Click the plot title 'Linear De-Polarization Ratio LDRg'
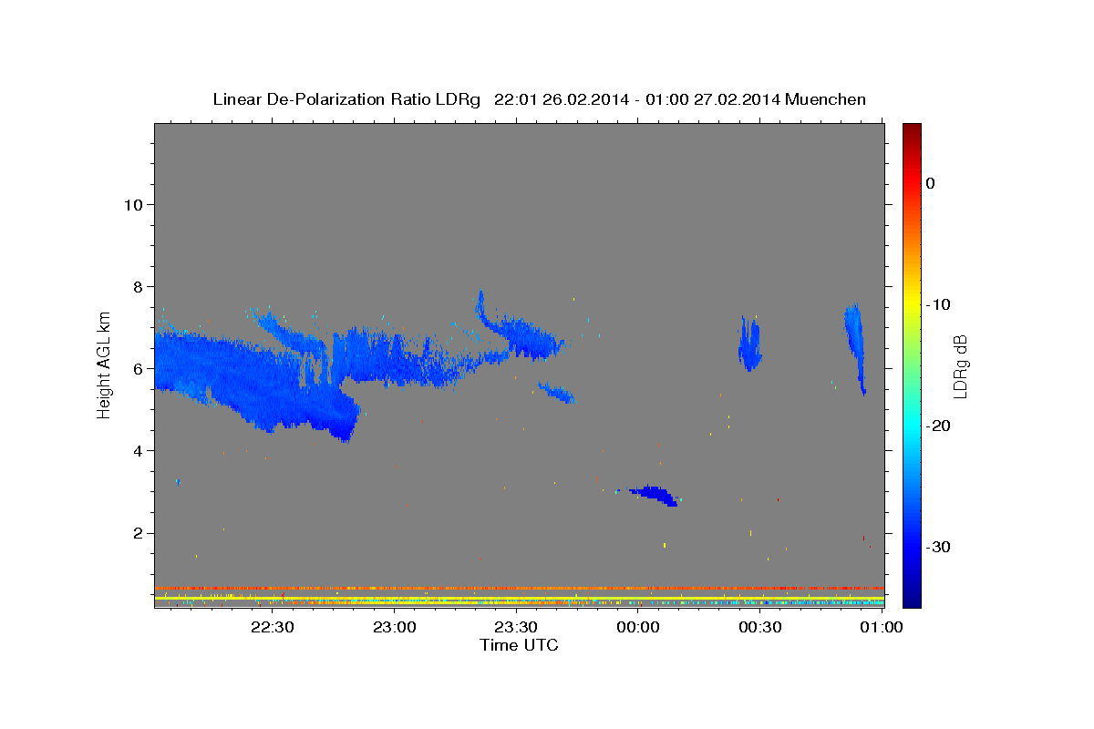Screen dimensions: 1094x729 346,99
